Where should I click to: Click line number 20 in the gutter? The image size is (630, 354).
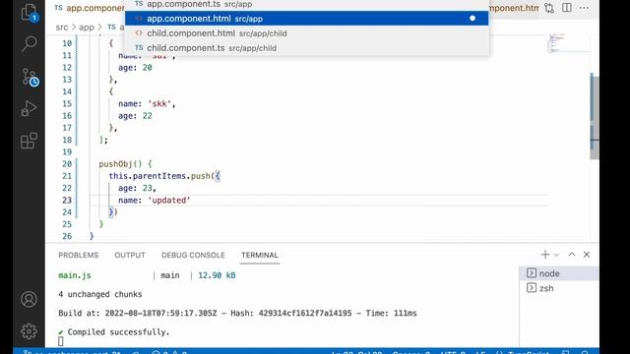[67, 164]
